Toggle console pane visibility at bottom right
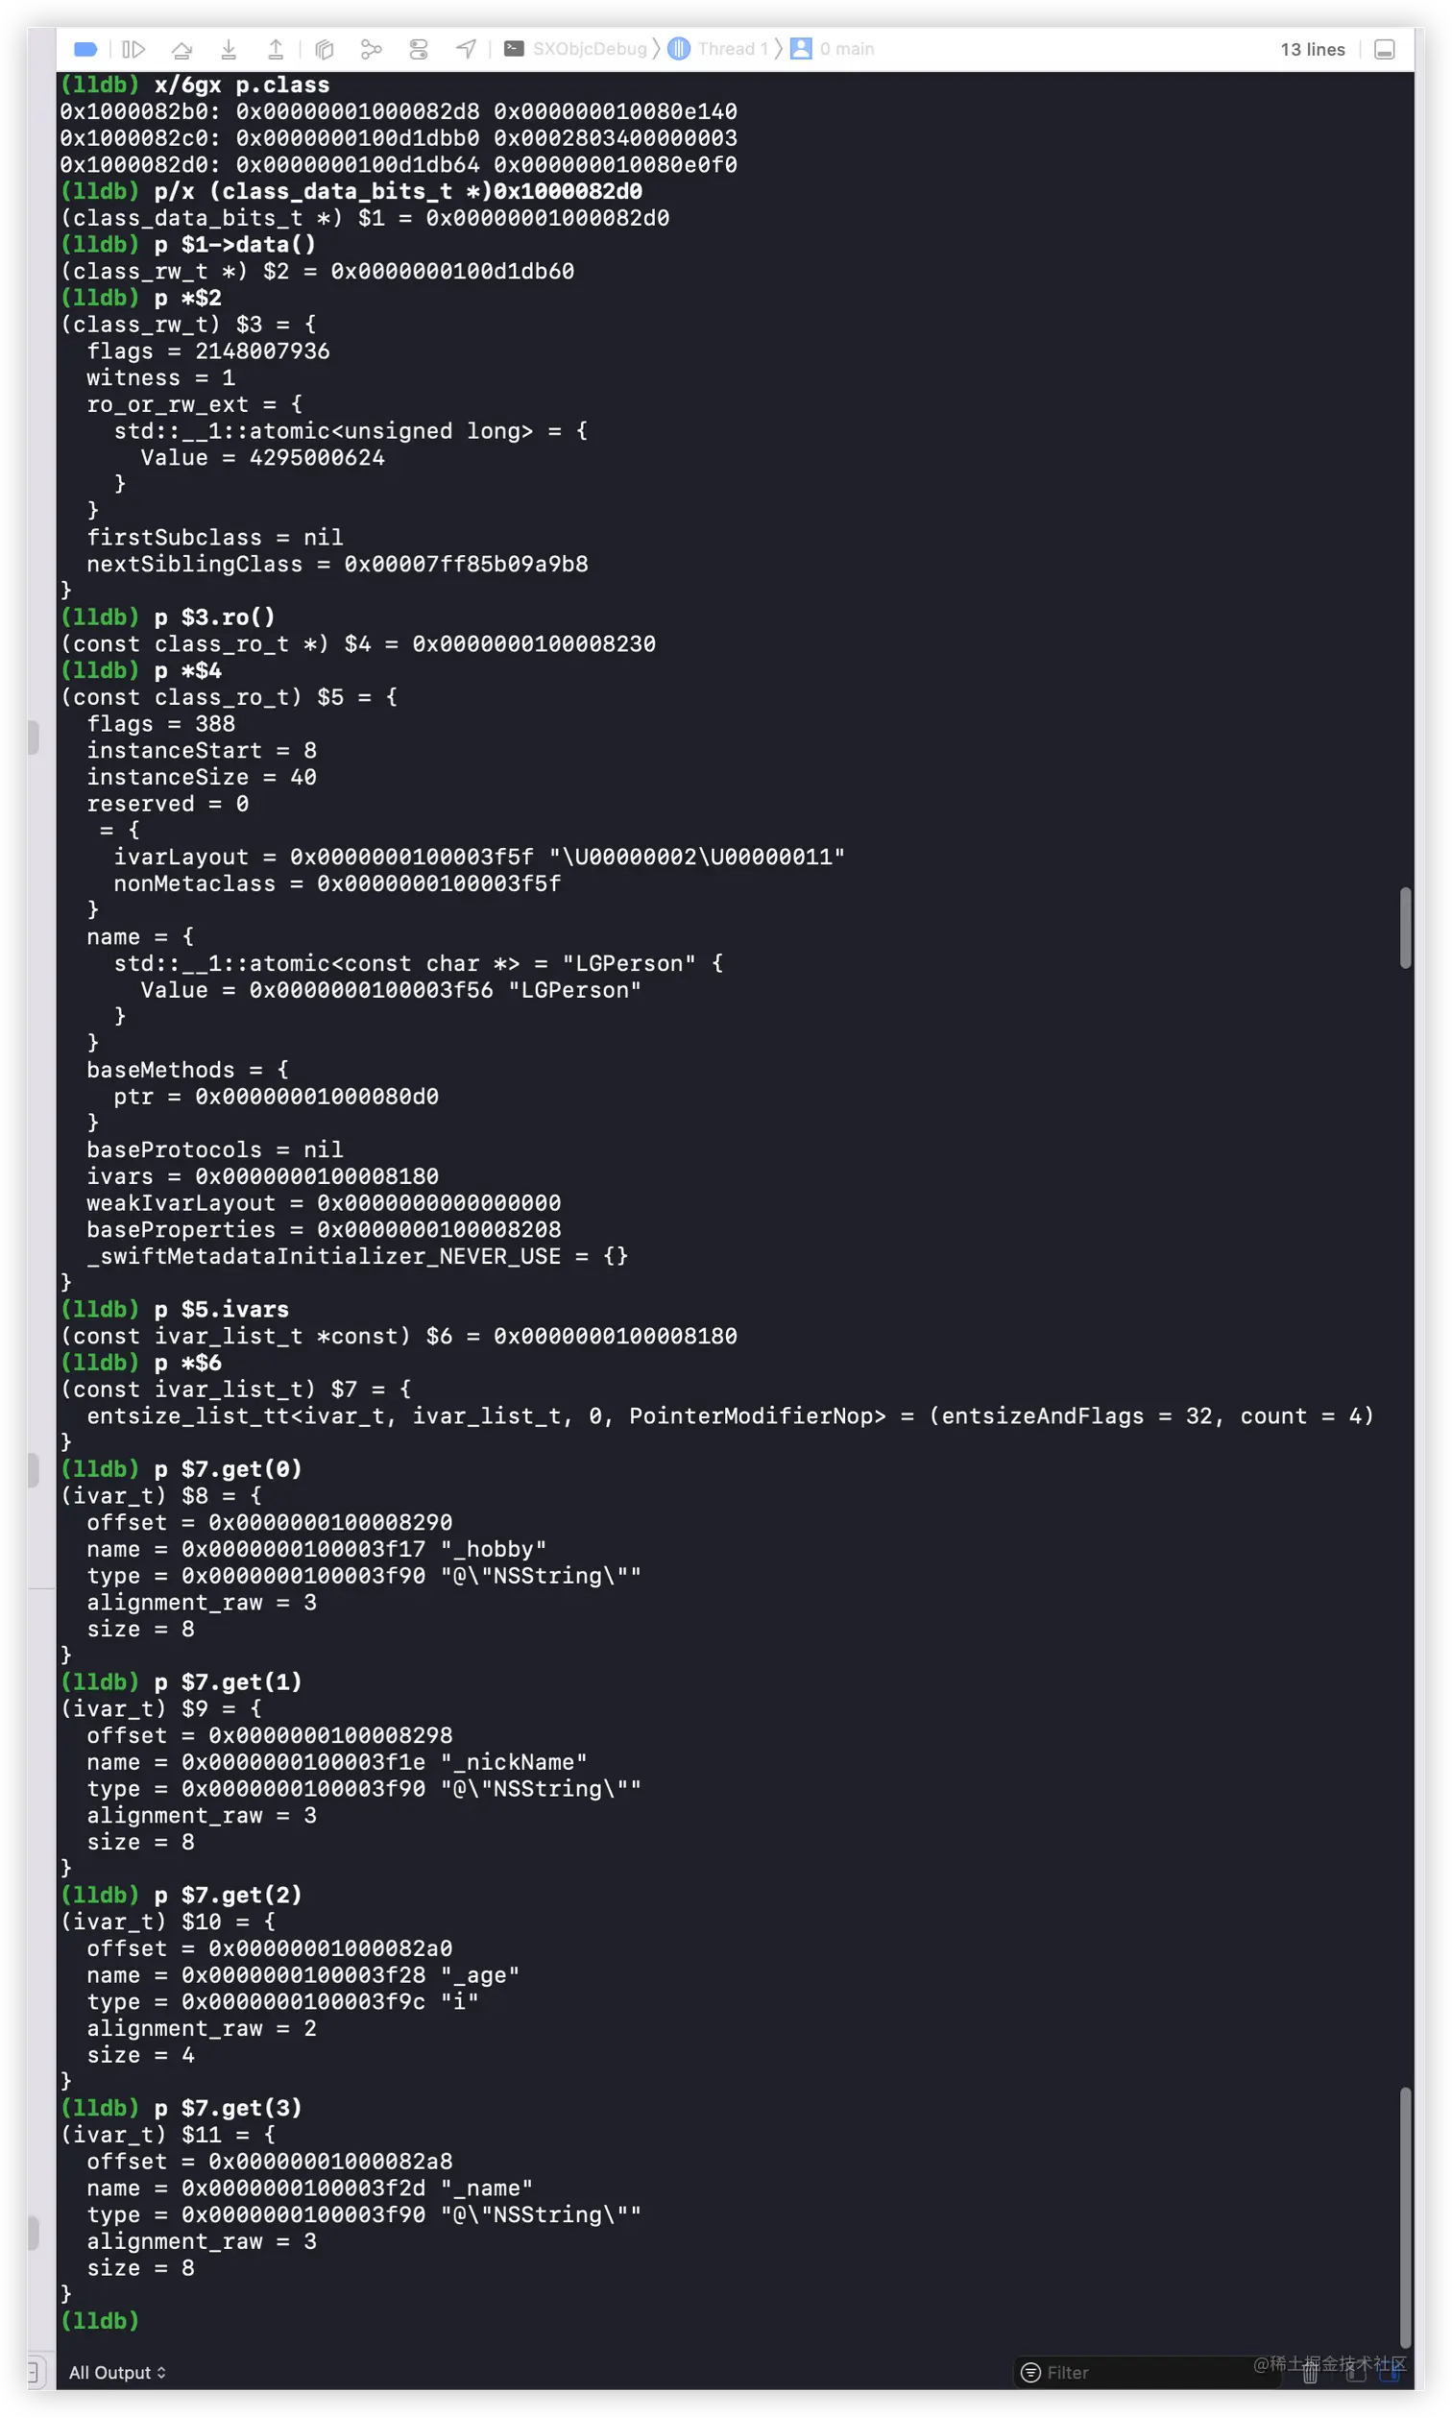The image size is (1452, 2418). click(1390, 2371)
